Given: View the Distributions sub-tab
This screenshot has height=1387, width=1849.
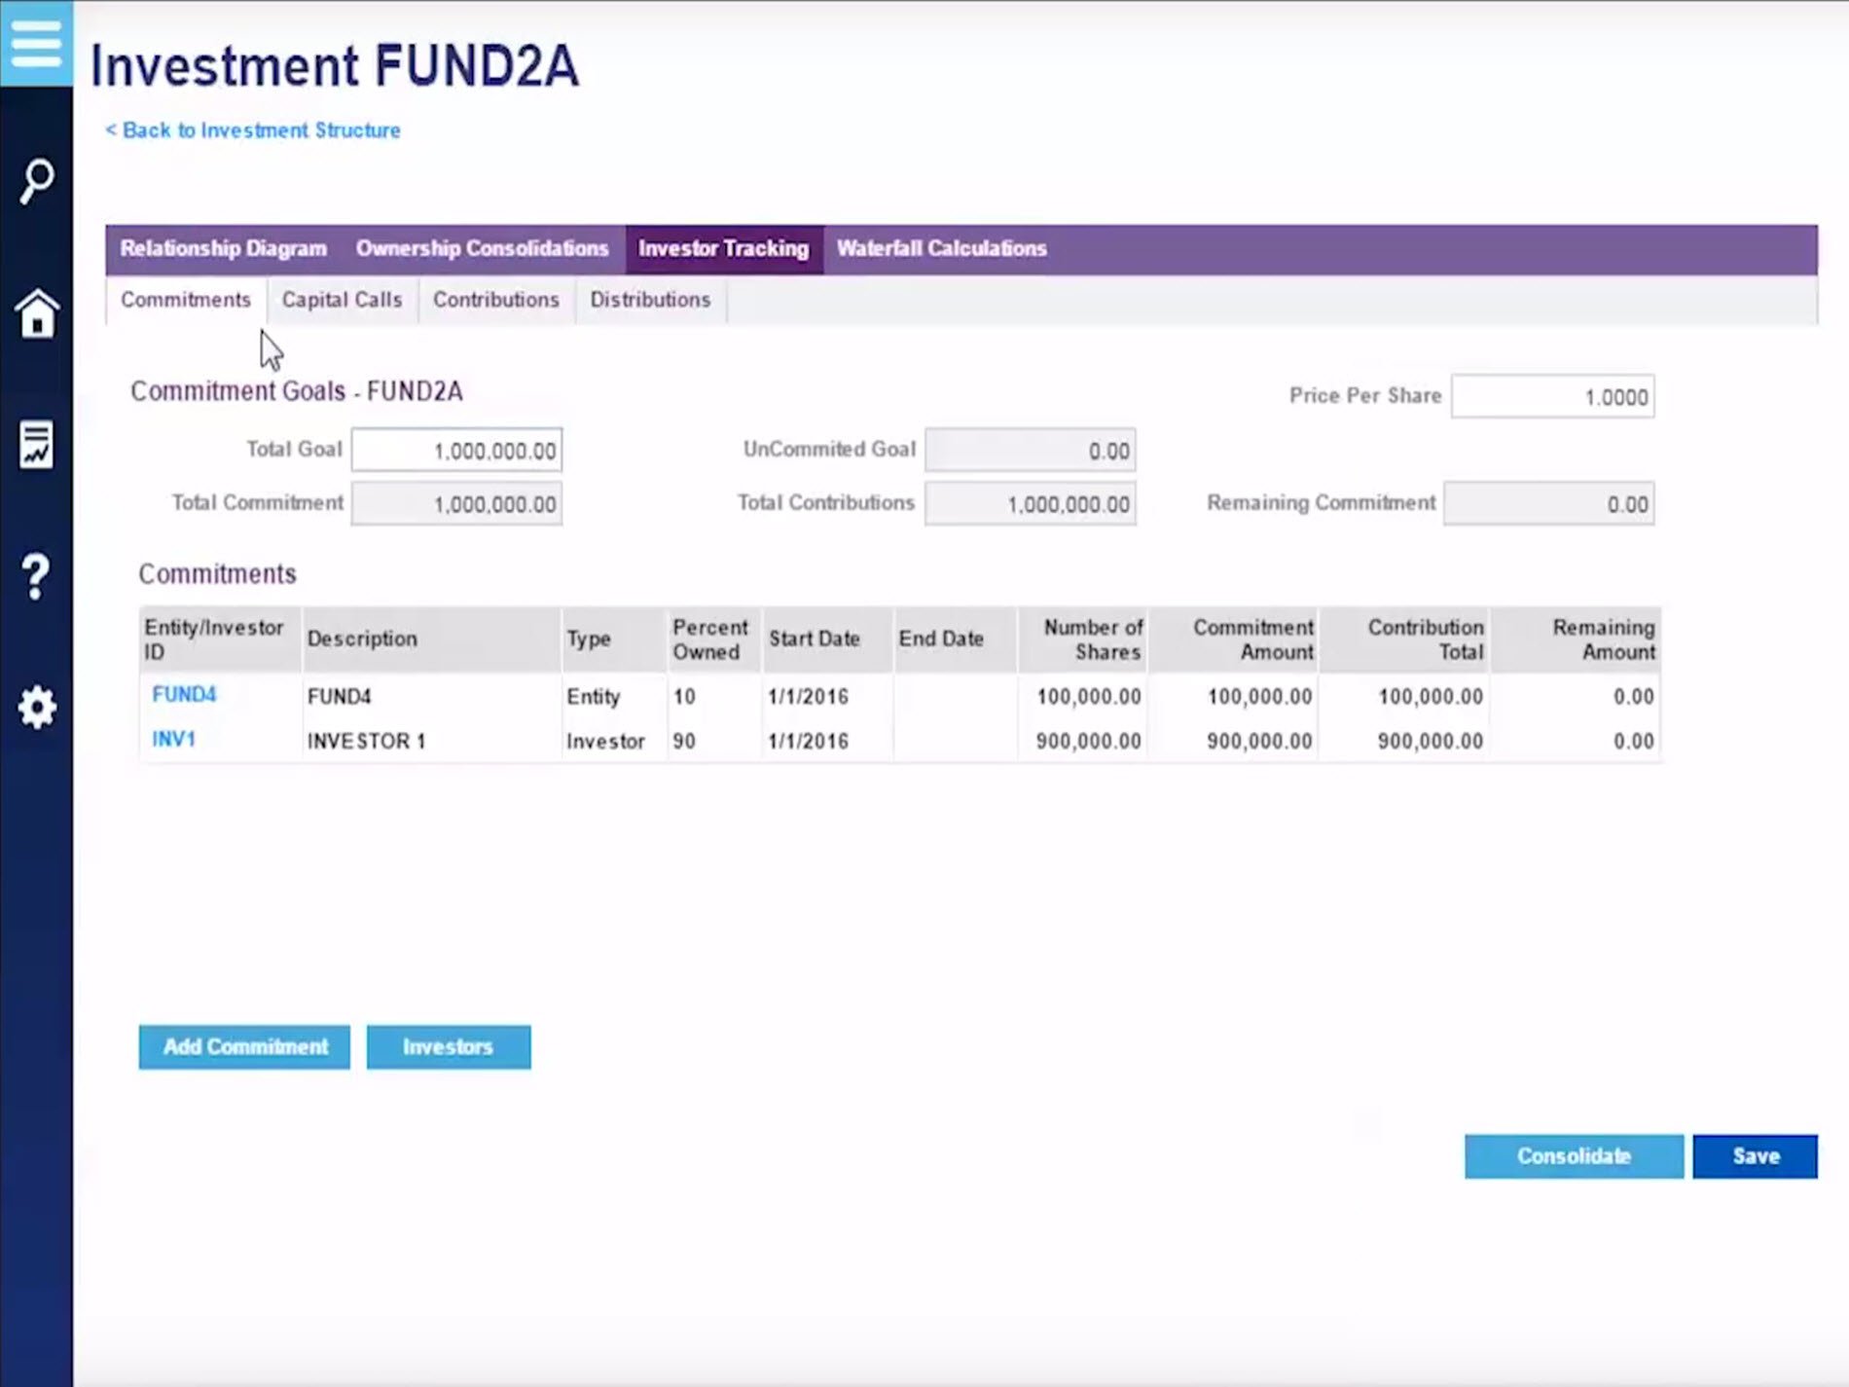Looking at the screenshot, I should [x=650, y=300].
